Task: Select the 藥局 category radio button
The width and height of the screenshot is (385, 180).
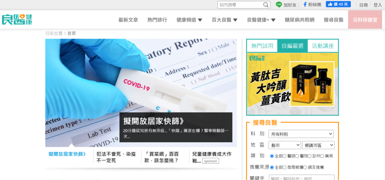Action: pos(322,156)
